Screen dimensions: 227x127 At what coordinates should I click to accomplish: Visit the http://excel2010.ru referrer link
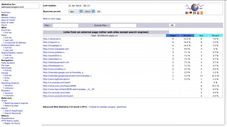click(x=53, y=56)
